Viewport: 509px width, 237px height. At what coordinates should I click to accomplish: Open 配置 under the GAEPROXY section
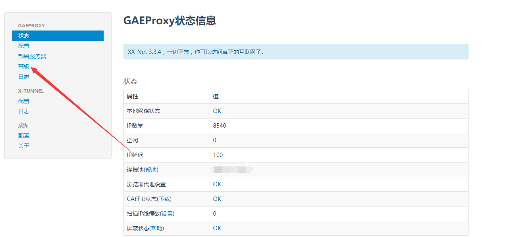coord(23,46)
